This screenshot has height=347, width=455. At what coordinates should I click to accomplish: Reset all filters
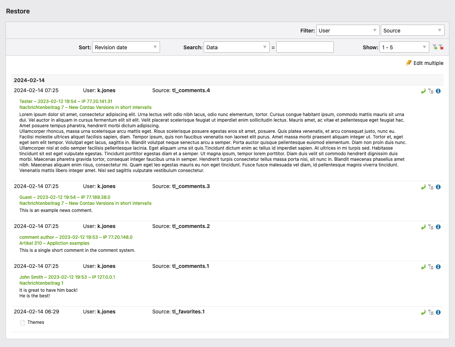pos(441,47)
